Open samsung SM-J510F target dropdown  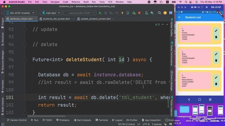pyautogui.click(x=79, y=13)
